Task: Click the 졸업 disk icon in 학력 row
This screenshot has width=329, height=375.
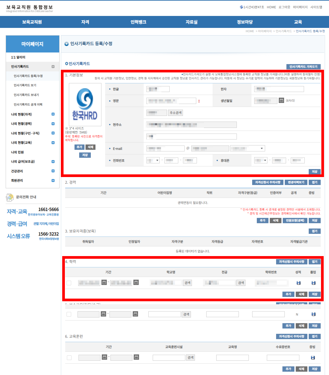Action: coord(313,283)
